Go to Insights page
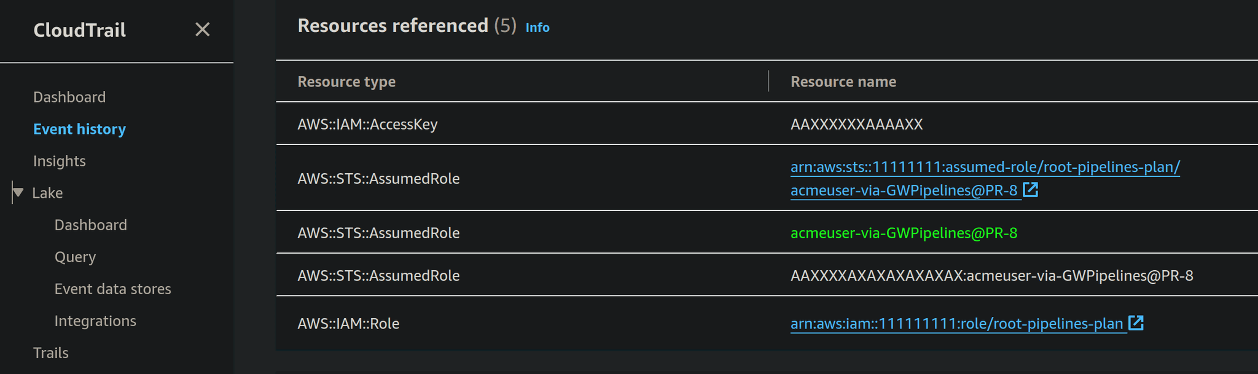The image size is (1258, 374). (x=59, y=161)
